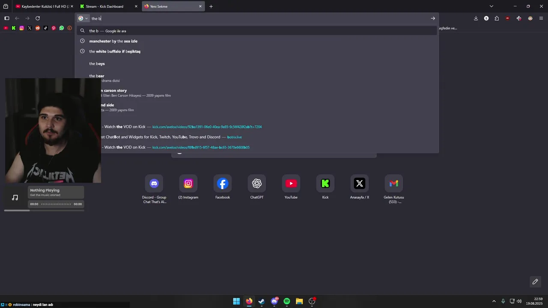
Task: Select suggestion 'manchester by the sea izle'
Action: point(257,41)
